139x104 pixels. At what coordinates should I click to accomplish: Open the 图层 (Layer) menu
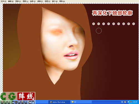pos(26,1)
